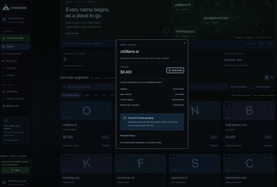Click the Explore compass icon
Screen dimensions: 277x187
pos(4,47)
